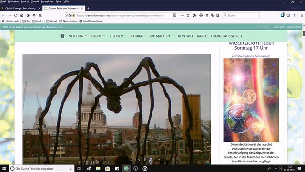Expand the EVENT menu
305x172 pixels.
click(x=98, y=36)
